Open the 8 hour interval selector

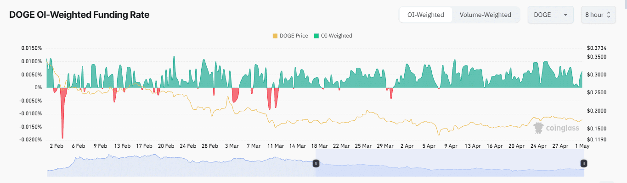(598, 15)
